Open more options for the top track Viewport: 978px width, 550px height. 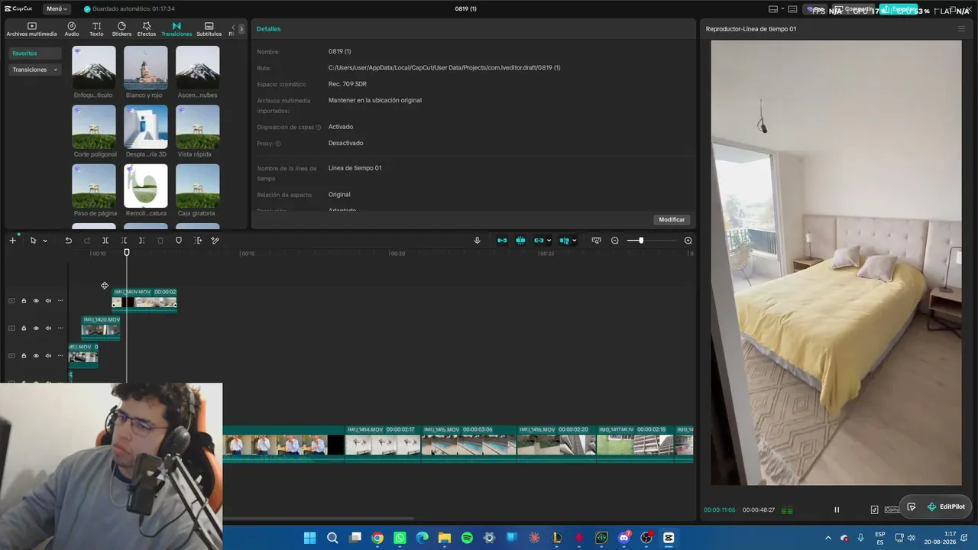point(60,301)
